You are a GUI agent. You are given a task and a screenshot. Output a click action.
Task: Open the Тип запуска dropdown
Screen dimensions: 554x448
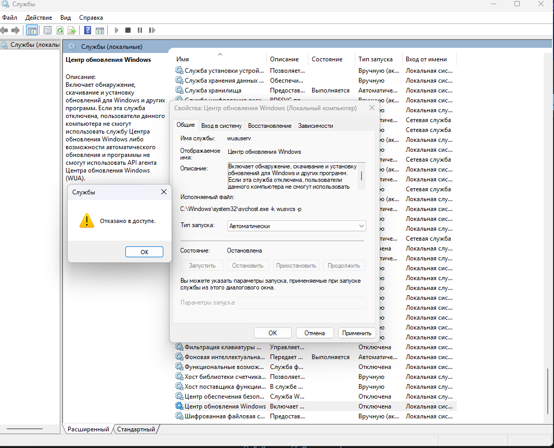pos(297,226)
